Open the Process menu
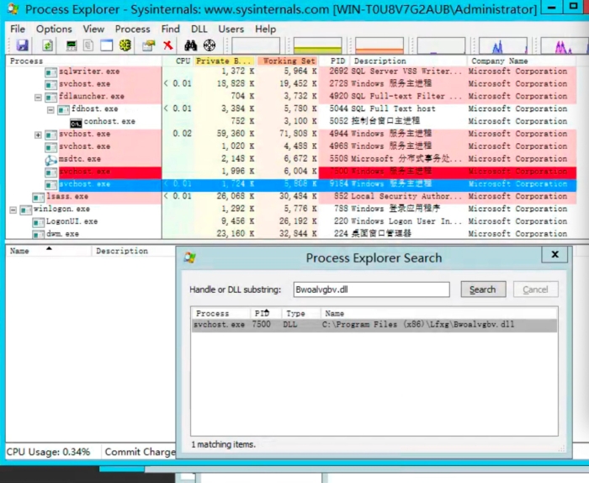 (x=132, y=29)
